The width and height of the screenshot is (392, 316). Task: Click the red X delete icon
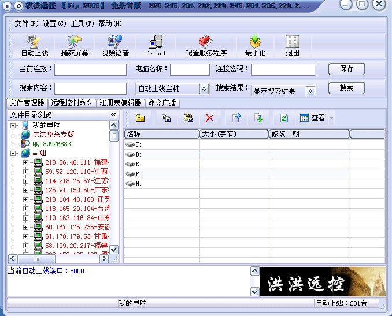(209, 118)
